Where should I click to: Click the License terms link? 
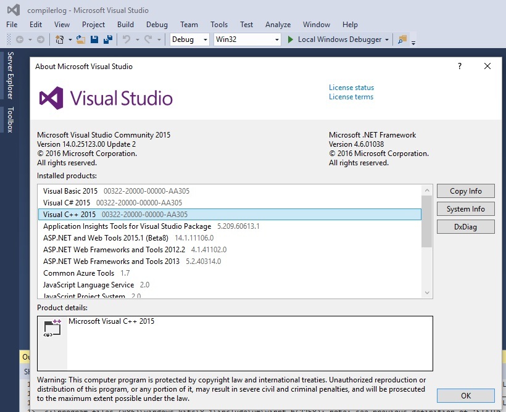point(350,97)
